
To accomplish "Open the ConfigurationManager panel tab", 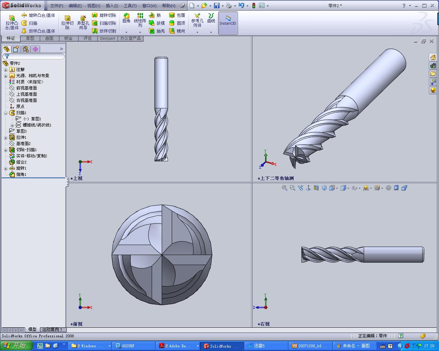I will [x=26, y=49].
